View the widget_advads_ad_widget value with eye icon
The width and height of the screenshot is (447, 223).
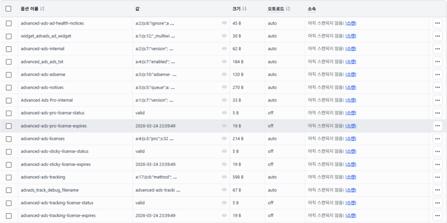point(224,36)
